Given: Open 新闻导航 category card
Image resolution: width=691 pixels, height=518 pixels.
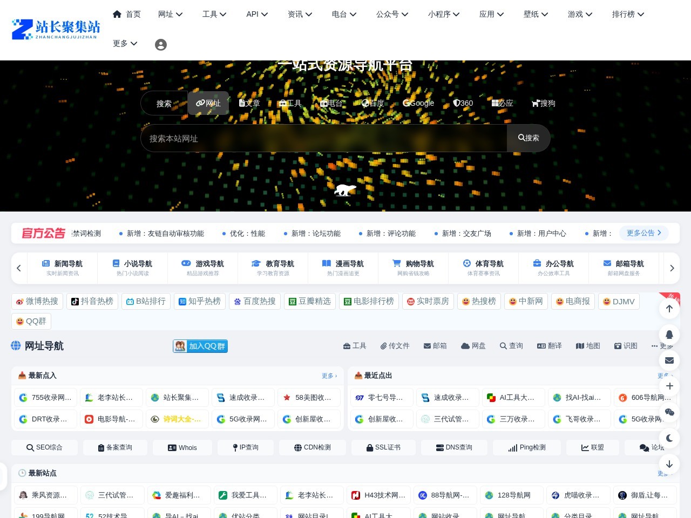Looking at the screenshot, I should tap(63, 268).
